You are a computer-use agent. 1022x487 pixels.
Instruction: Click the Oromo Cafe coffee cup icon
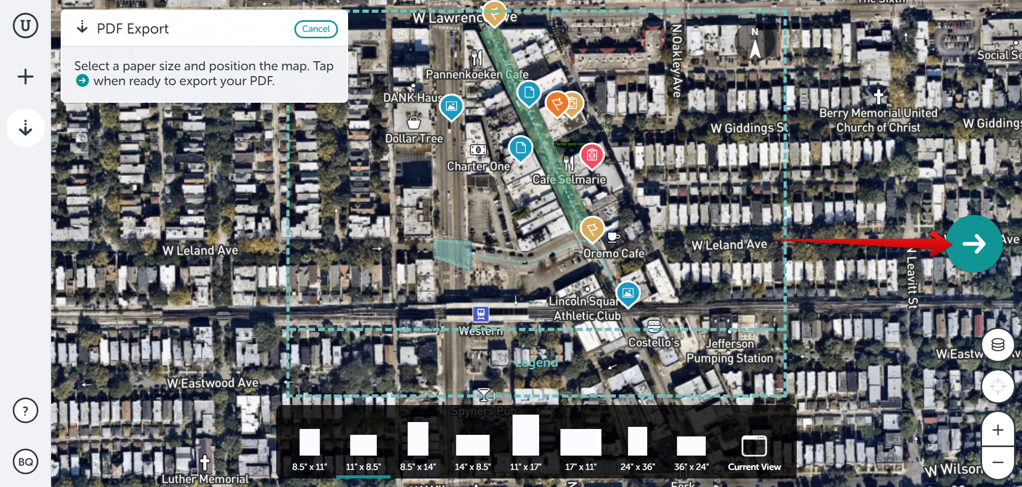tap(613, 237)
